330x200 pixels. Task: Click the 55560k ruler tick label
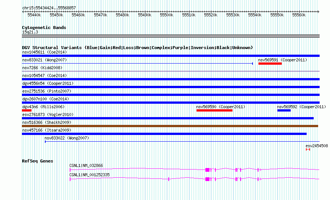pos(299,15)
